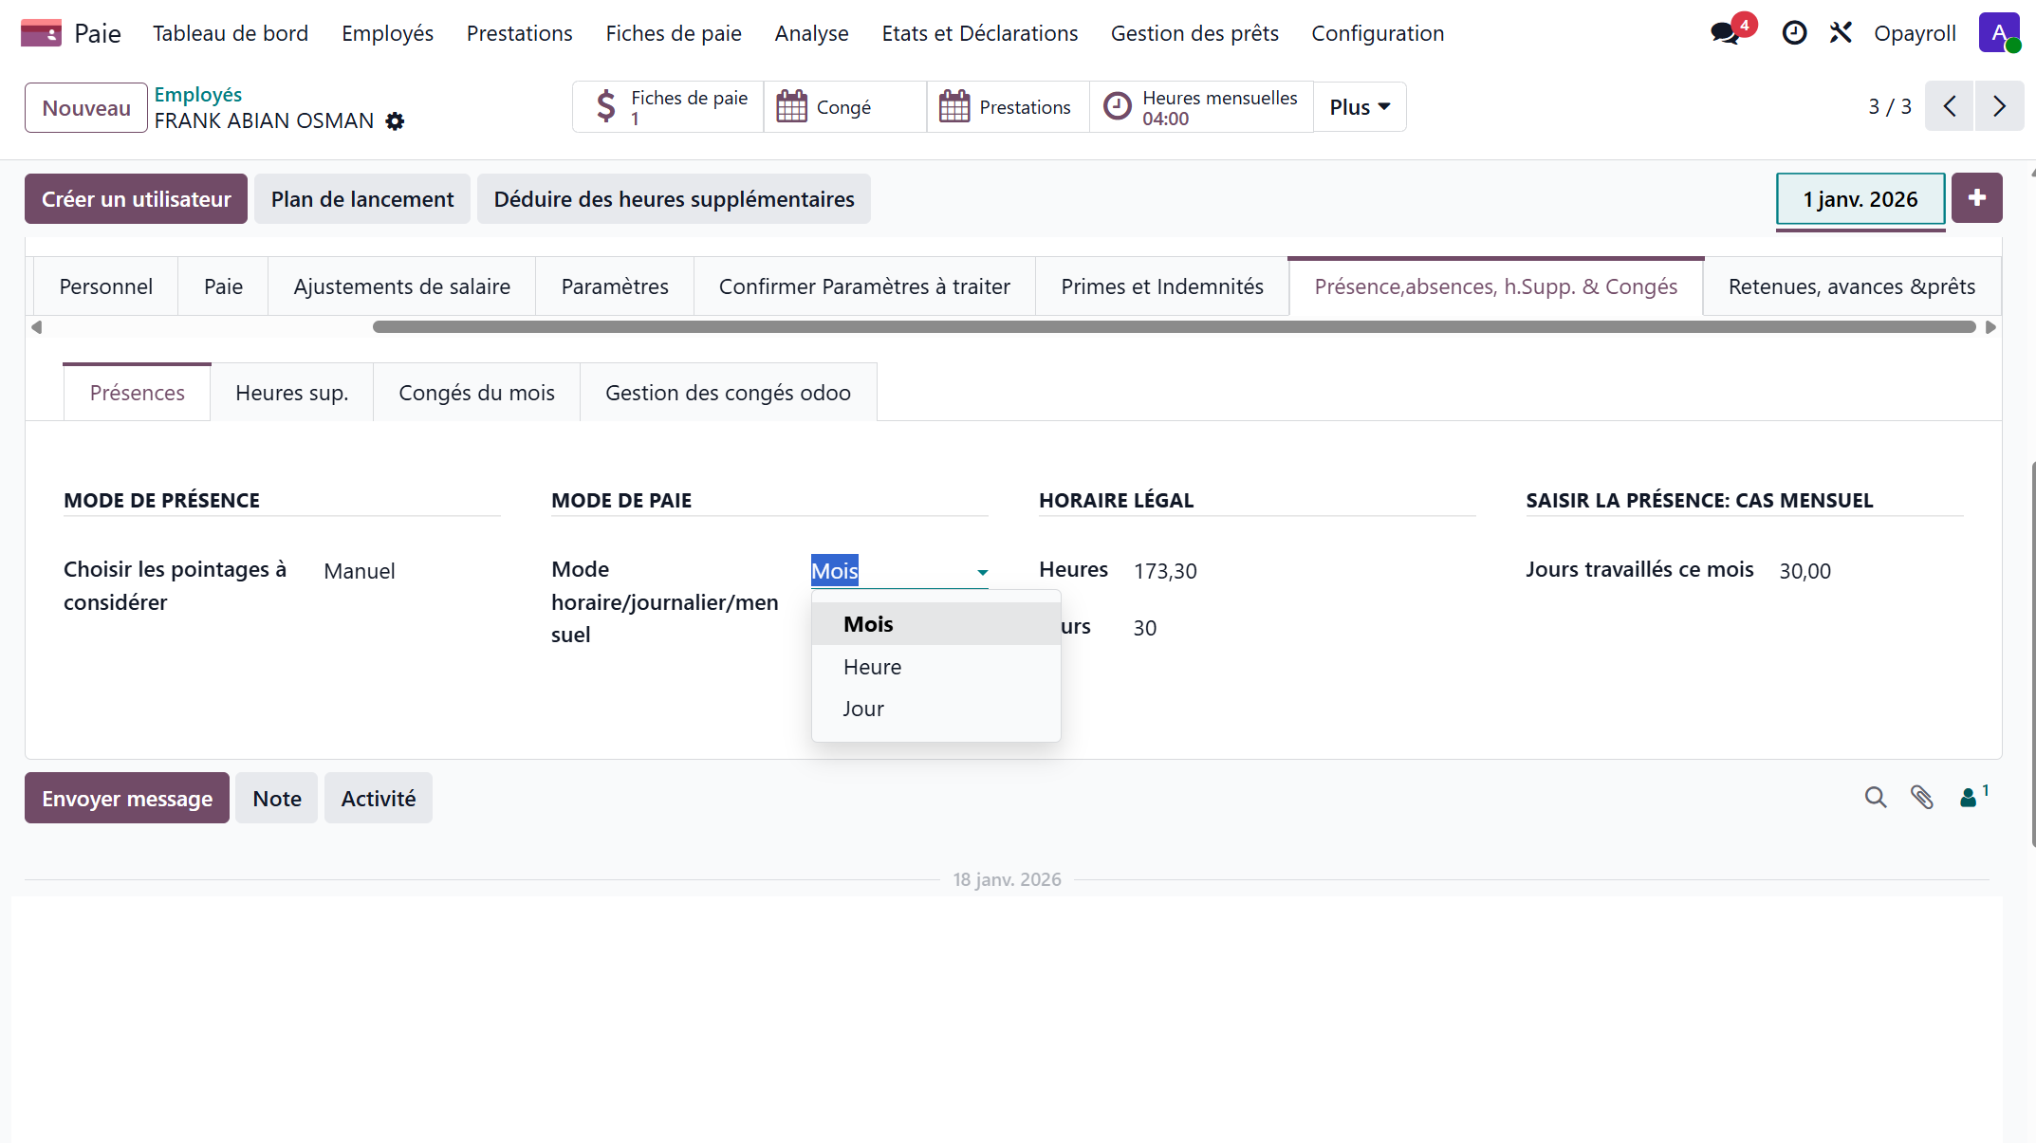Open the Configuration menu
The image size is (2036, 1143).
coord(1377,33)
